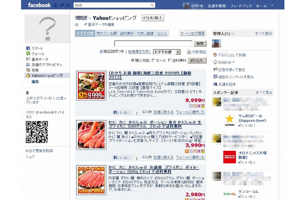Image resolution: width=306 pixels, height=200 pixels.
Task: Open friend requests icon in header
Action: click(56, 5)
